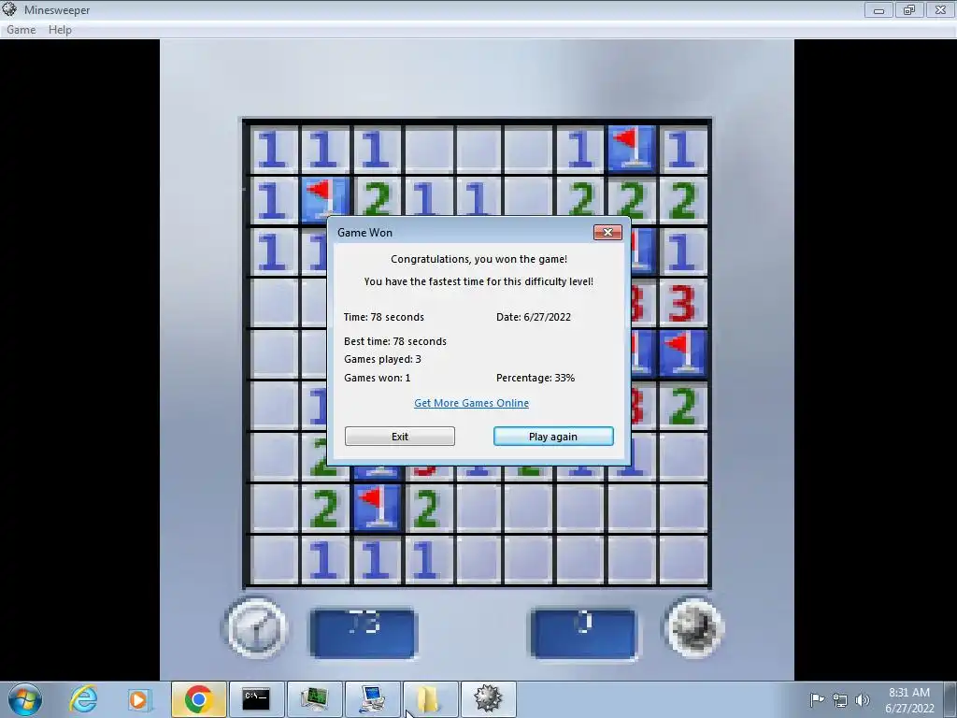Click the Best time: 78 seconds text

tap(395, 341)
